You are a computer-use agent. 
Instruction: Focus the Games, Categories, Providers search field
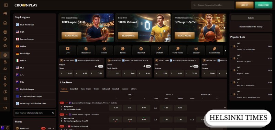(x=212, y=5)
